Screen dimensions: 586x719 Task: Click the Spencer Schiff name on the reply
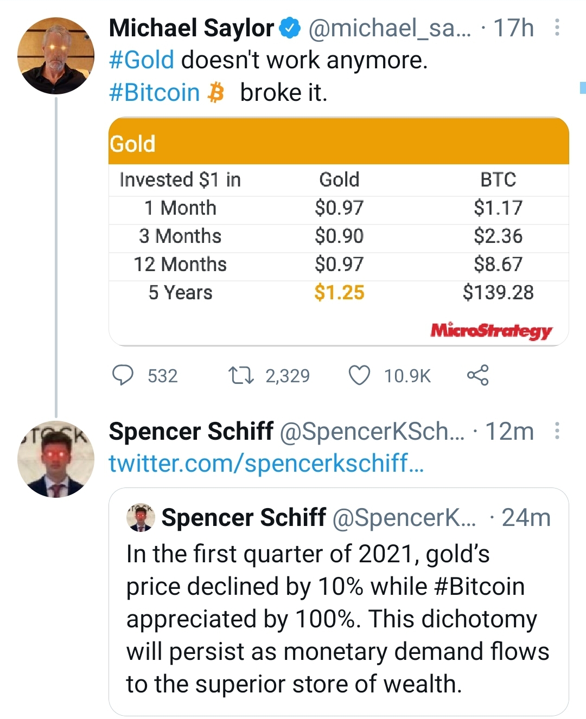(191, 432)
